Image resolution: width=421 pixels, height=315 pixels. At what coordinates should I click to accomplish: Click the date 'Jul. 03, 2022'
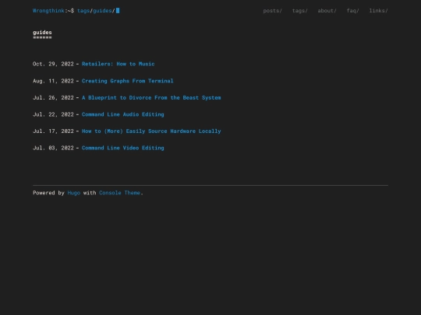pos(53,148)
